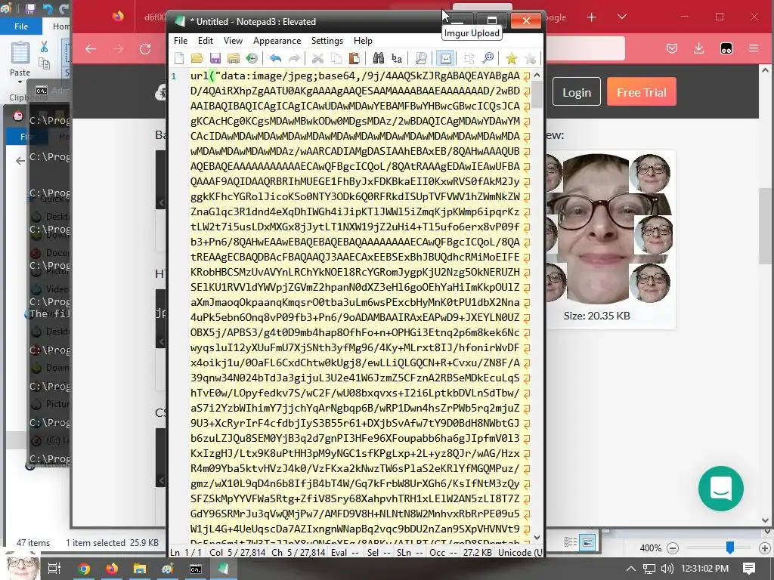The image size is (774, 580).
Task: Go back in the Firefox browser
Action: [x=91, y=48]
